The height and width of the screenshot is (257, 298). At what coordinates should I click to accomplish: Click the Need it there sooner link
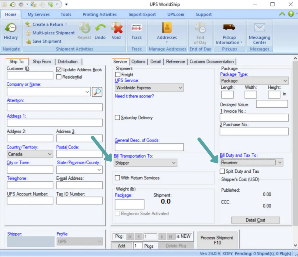[x=134, y=96]
